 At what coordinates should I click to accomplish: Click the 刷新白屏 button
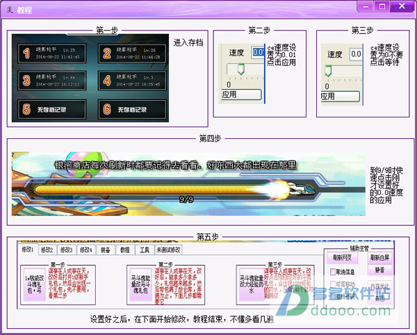click(x=379, y=257)
